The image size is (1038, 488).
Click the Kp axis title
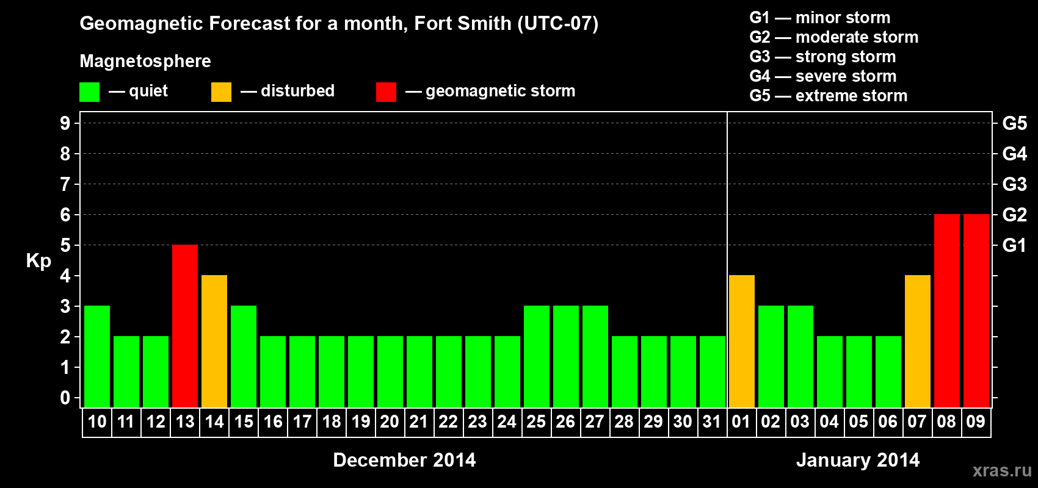(x=38, y=261)
